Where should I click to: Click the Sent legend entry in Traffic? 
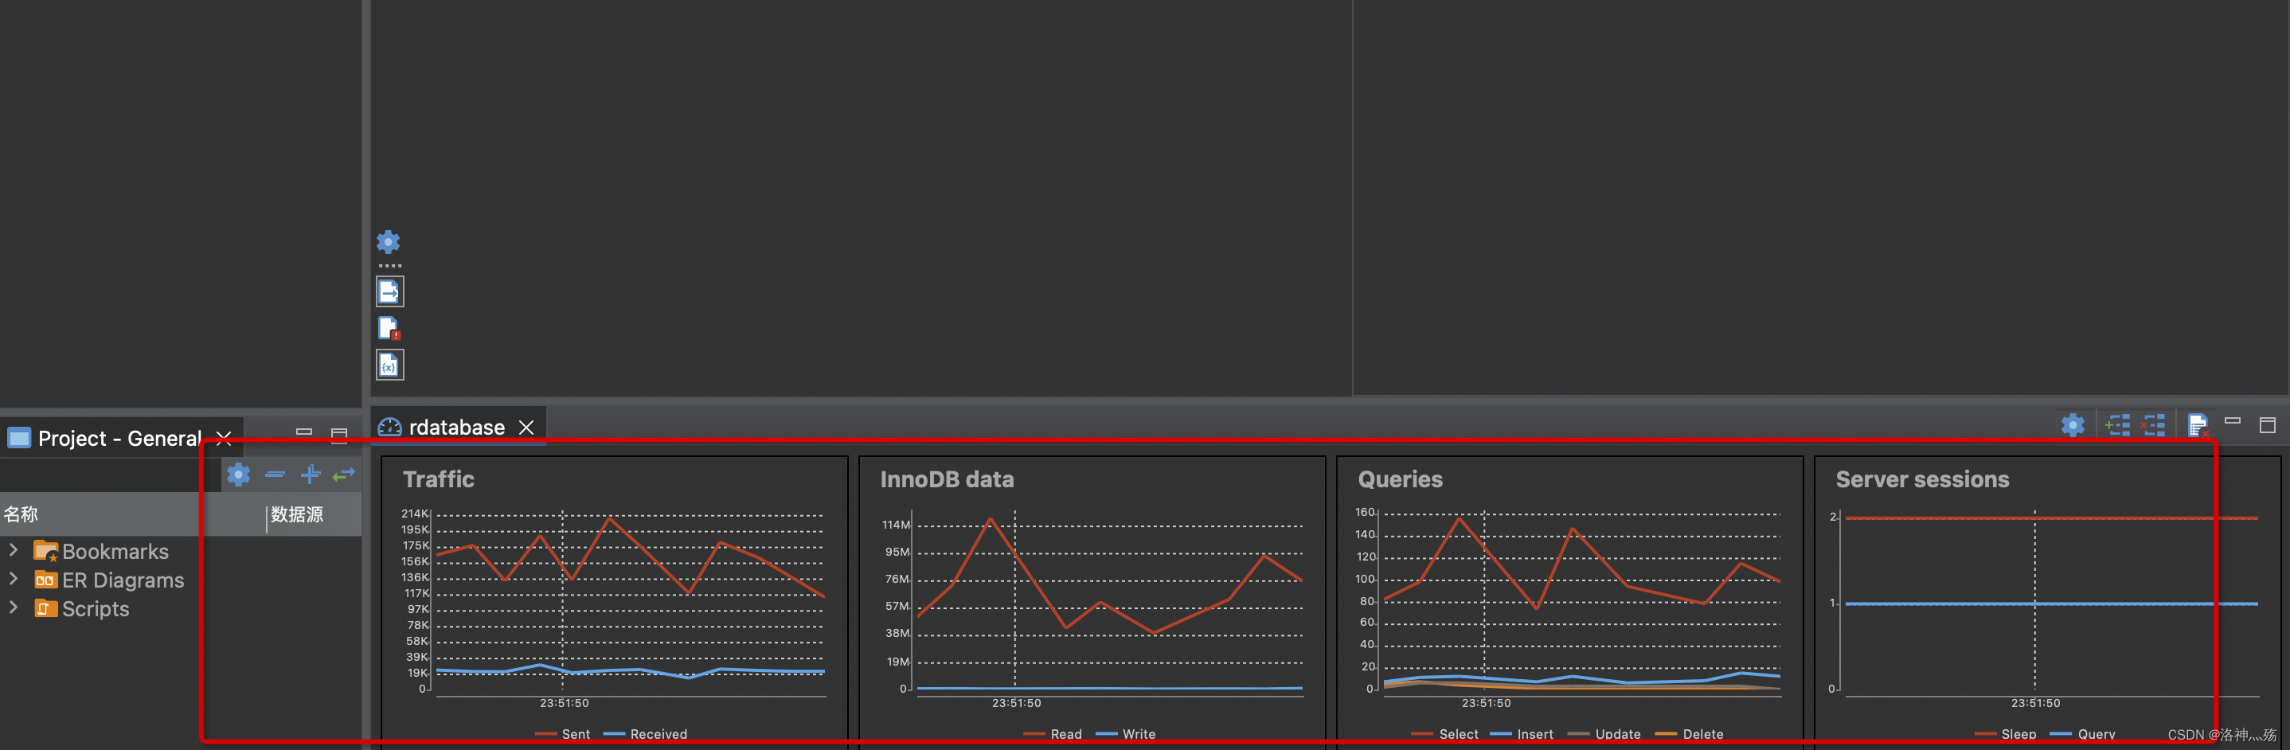563,734
